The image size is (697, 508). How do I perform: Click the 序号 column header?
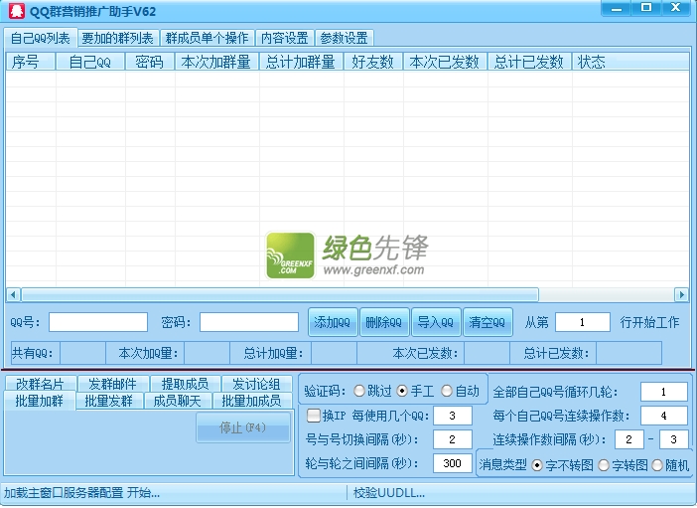[x=31, y=62]
